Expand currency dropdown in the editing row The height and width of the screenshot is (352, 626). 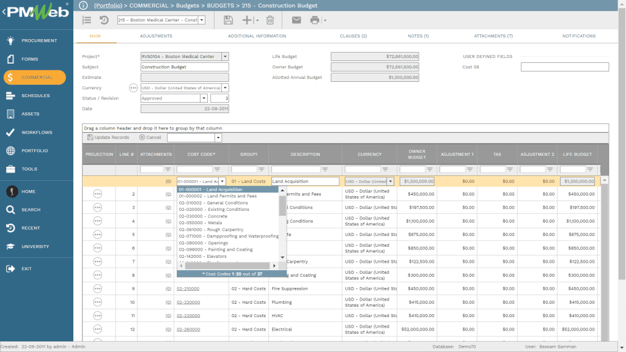coord(391,181)
